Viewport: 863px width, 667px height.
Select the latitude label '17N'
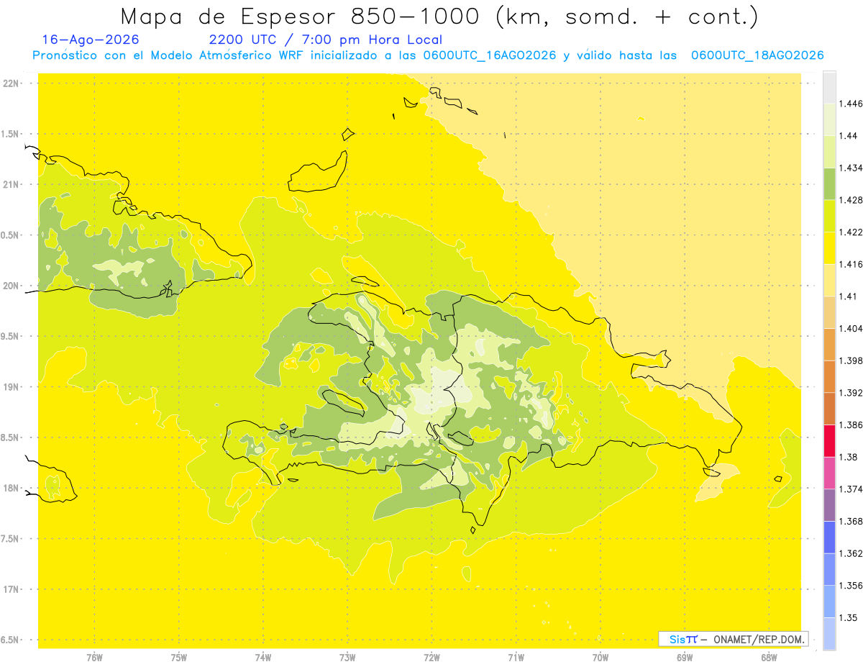pos(12,589)
